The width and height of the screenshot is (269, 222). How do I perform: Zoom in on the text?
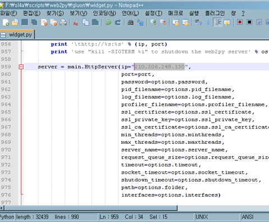[154, 22]
